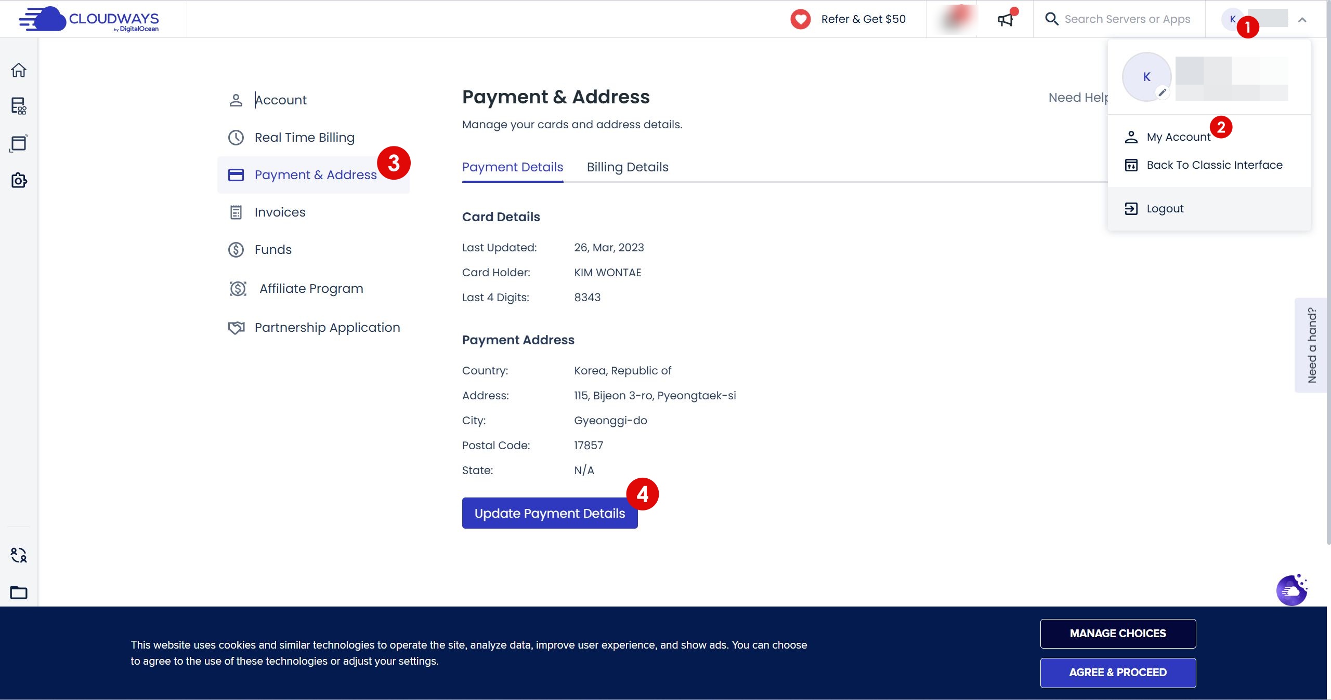Click the AGREE & PROCEED cookie button
This screenshot has height=700, width=1331.
(1117, 672)
